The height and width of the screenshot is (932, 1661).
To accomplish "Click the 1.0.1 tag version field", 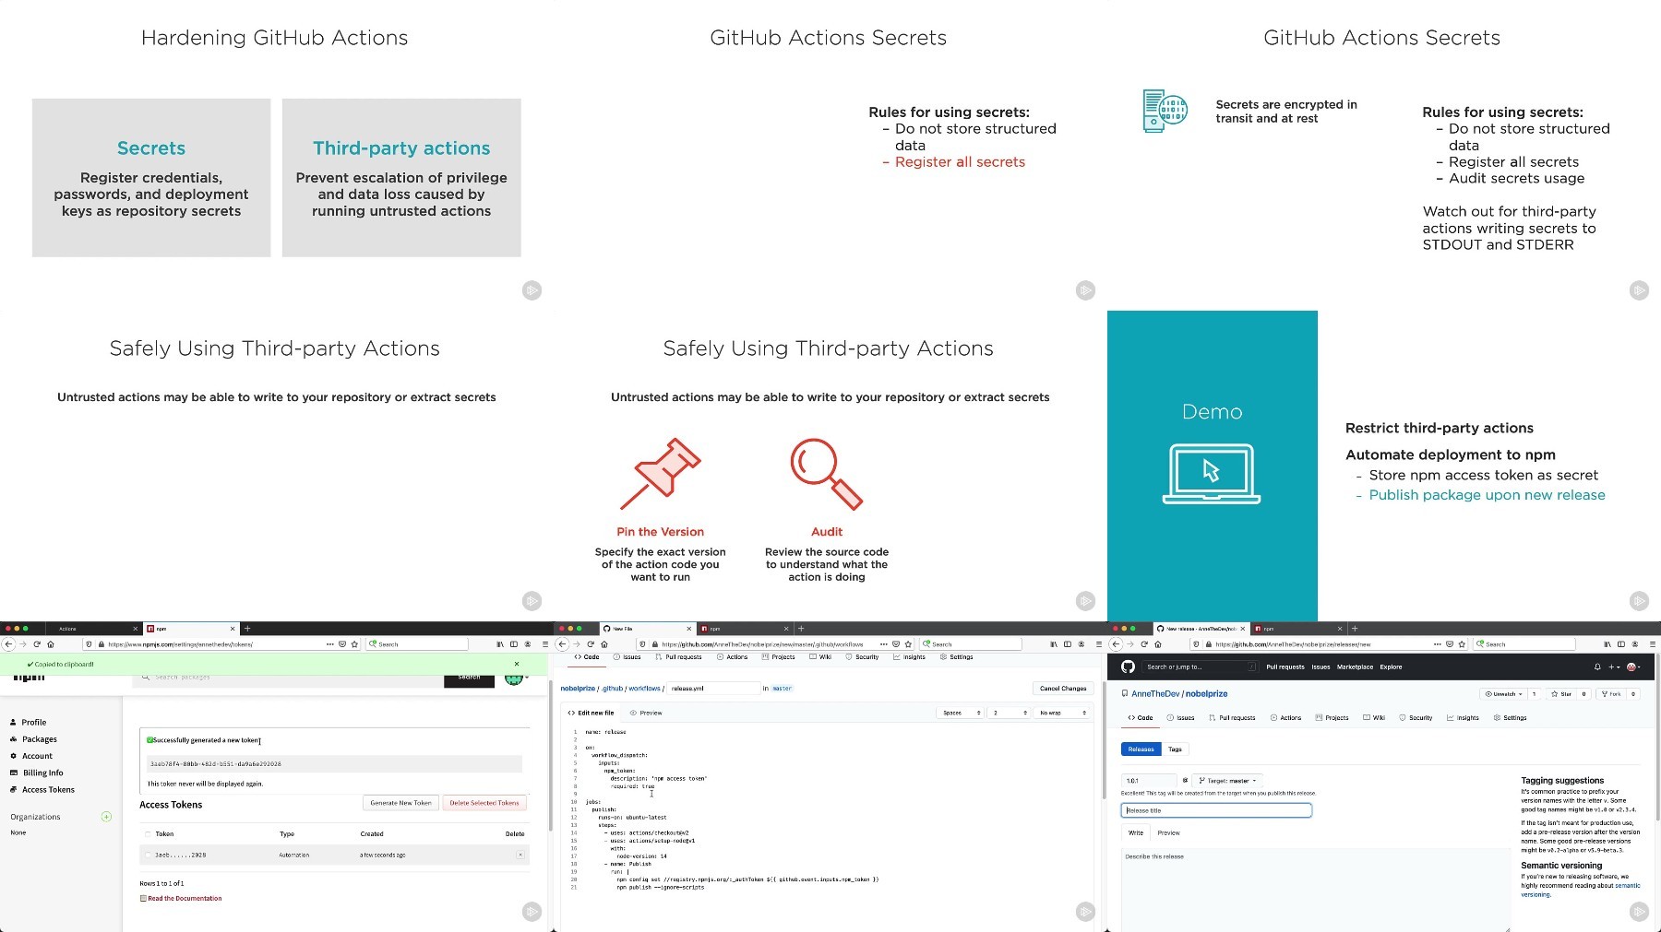I will click(1149, 781).
